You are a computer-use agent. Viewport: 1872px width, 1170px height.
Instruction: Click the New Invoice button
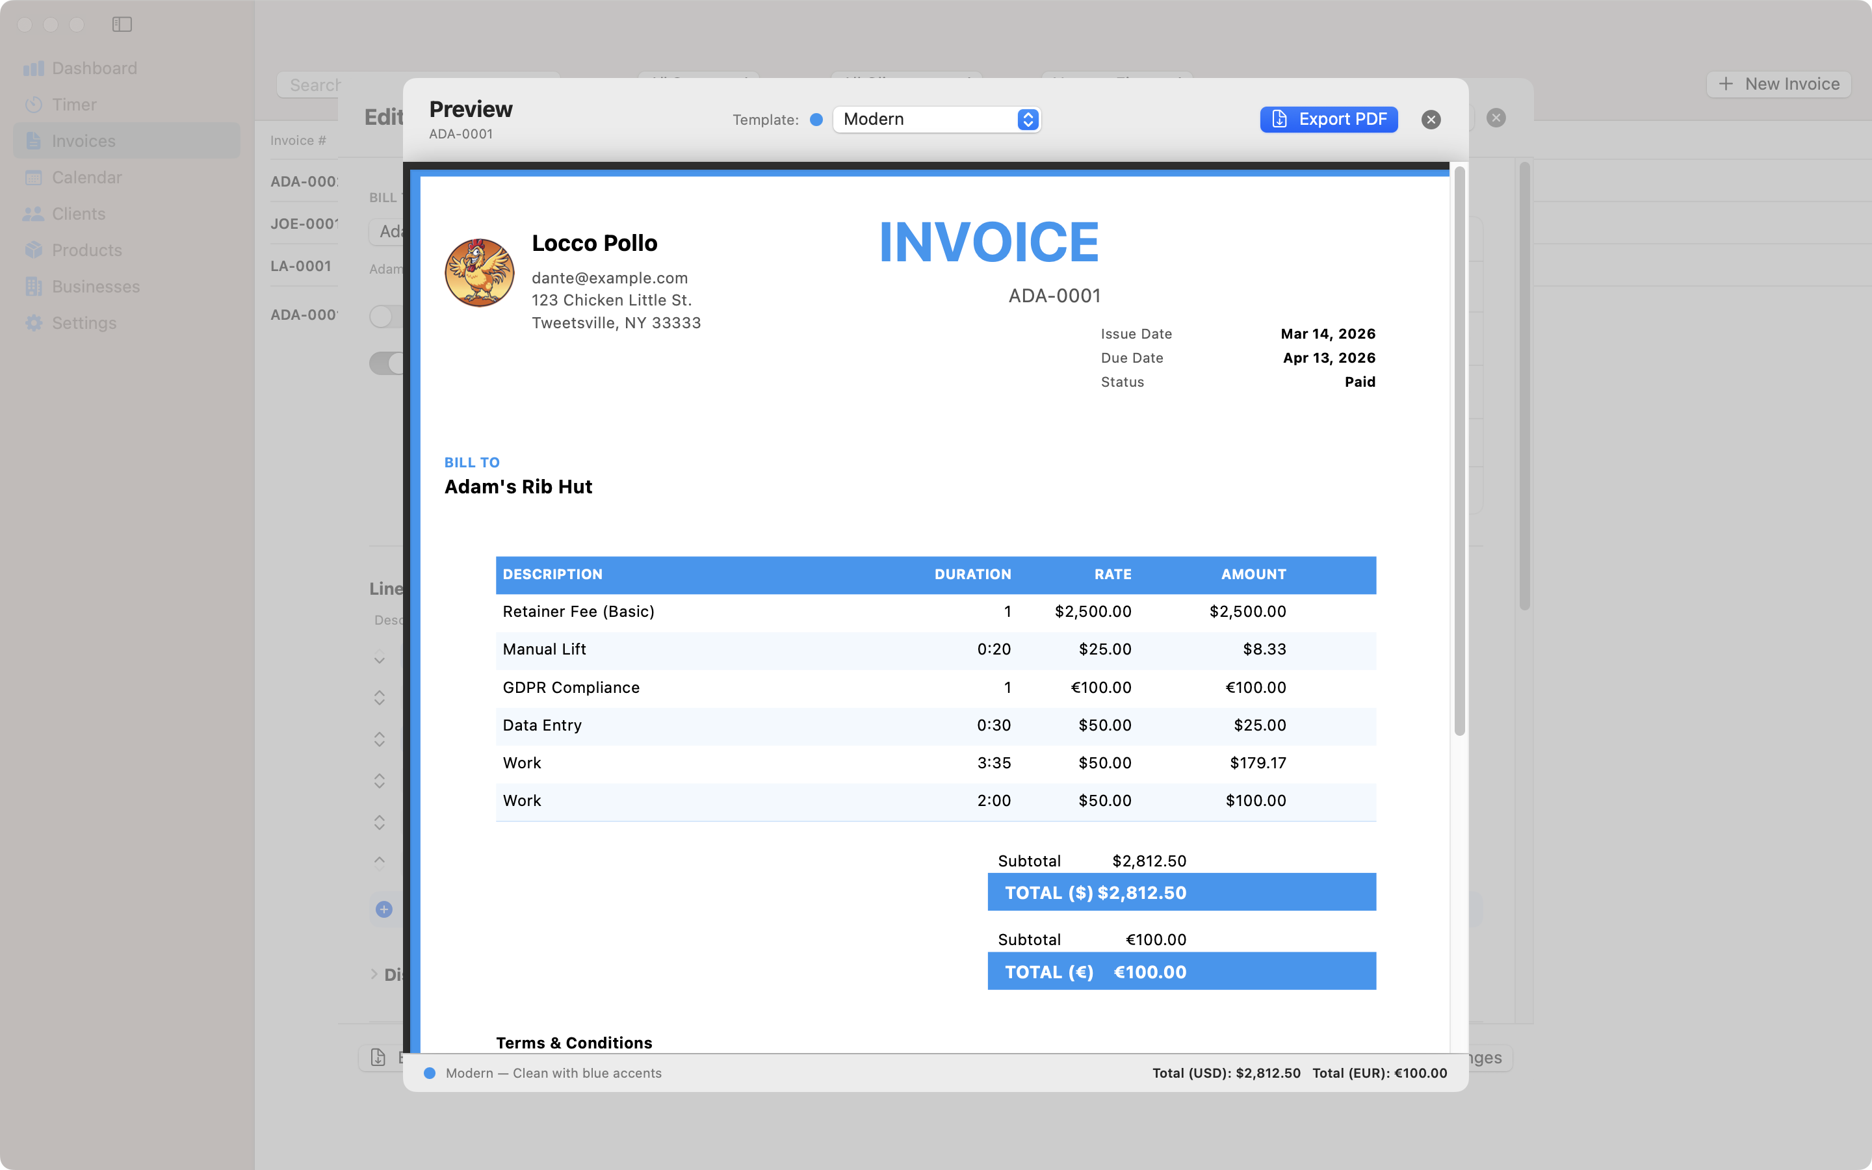click(1778, 84)
